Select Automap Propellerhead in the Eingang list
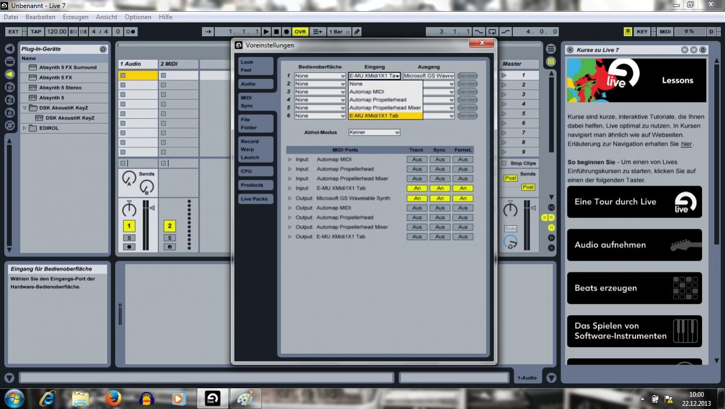This screenshot has width=725, height=409. pos(378,100)
